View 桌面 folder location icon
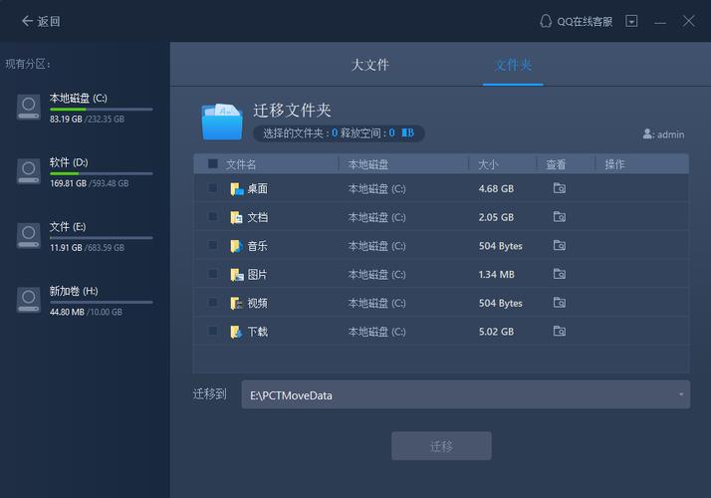Screen dimensions: 711x498 [560, 188]
